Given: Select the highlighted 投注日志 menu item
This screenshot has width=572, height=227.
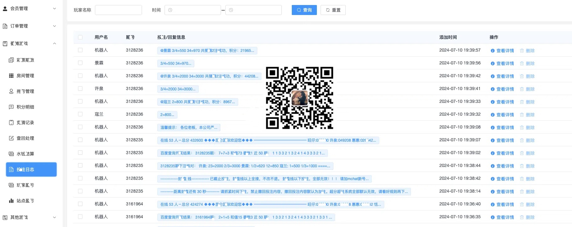Looking at the screenshot, I should tap(31, 169).
